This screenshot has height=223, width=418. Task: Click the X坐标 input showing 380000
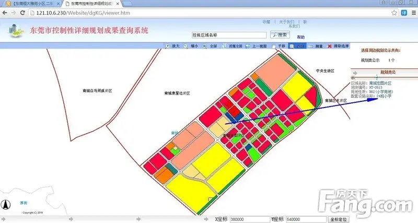point(250,219)
